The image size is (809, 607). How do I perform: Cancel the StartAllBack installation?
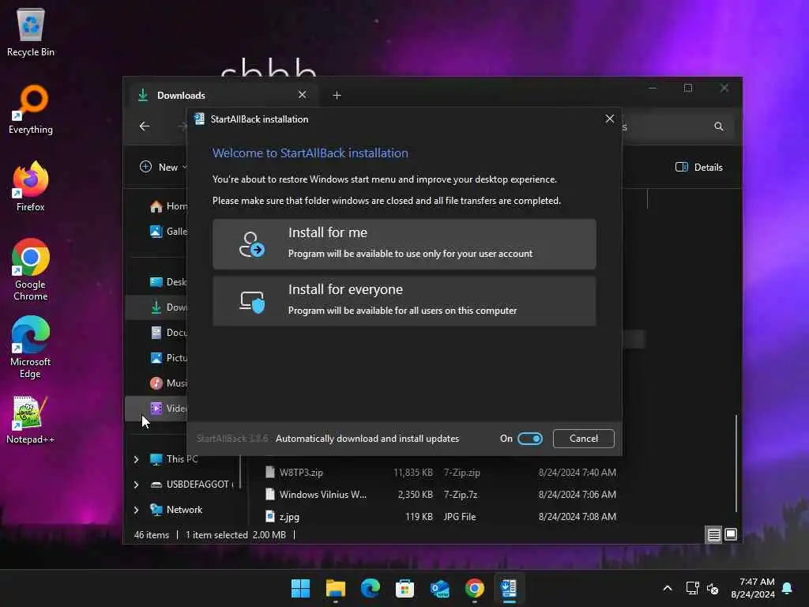pos(583,438)
